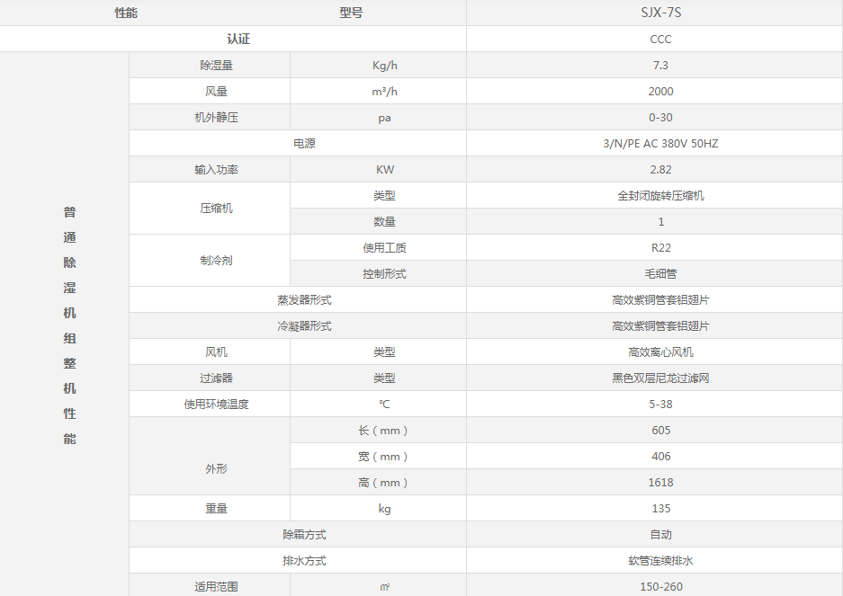
Task: Select the 高效离心风机 cell
Action: [659, 351]
